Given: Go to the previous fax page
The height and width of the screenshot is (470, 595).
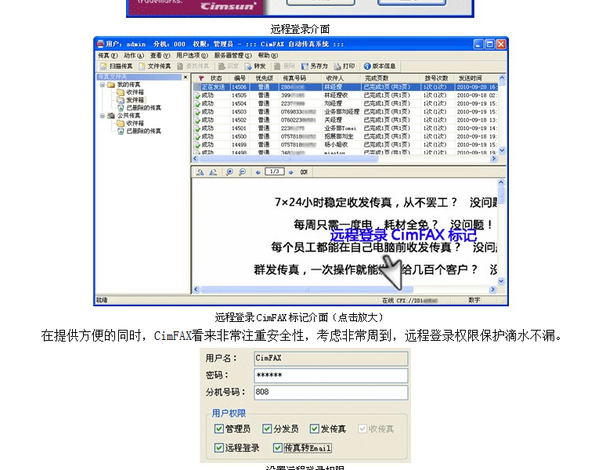Looking at the screenshot, I should (x=258, y=172).
